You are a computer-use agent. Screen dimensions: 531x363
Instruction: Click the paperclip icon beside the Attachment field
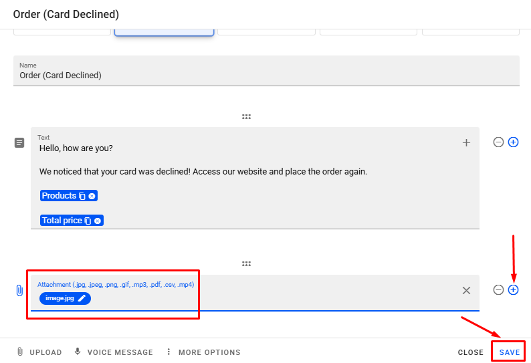(x=19, y=291)
